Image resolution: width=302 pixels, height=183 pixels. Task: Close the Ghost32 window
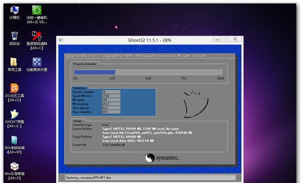pyautogui.click(x=235, y=39)
